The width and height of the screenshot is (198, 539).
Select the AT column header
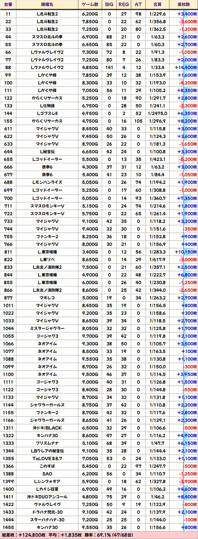pos(138,4)
